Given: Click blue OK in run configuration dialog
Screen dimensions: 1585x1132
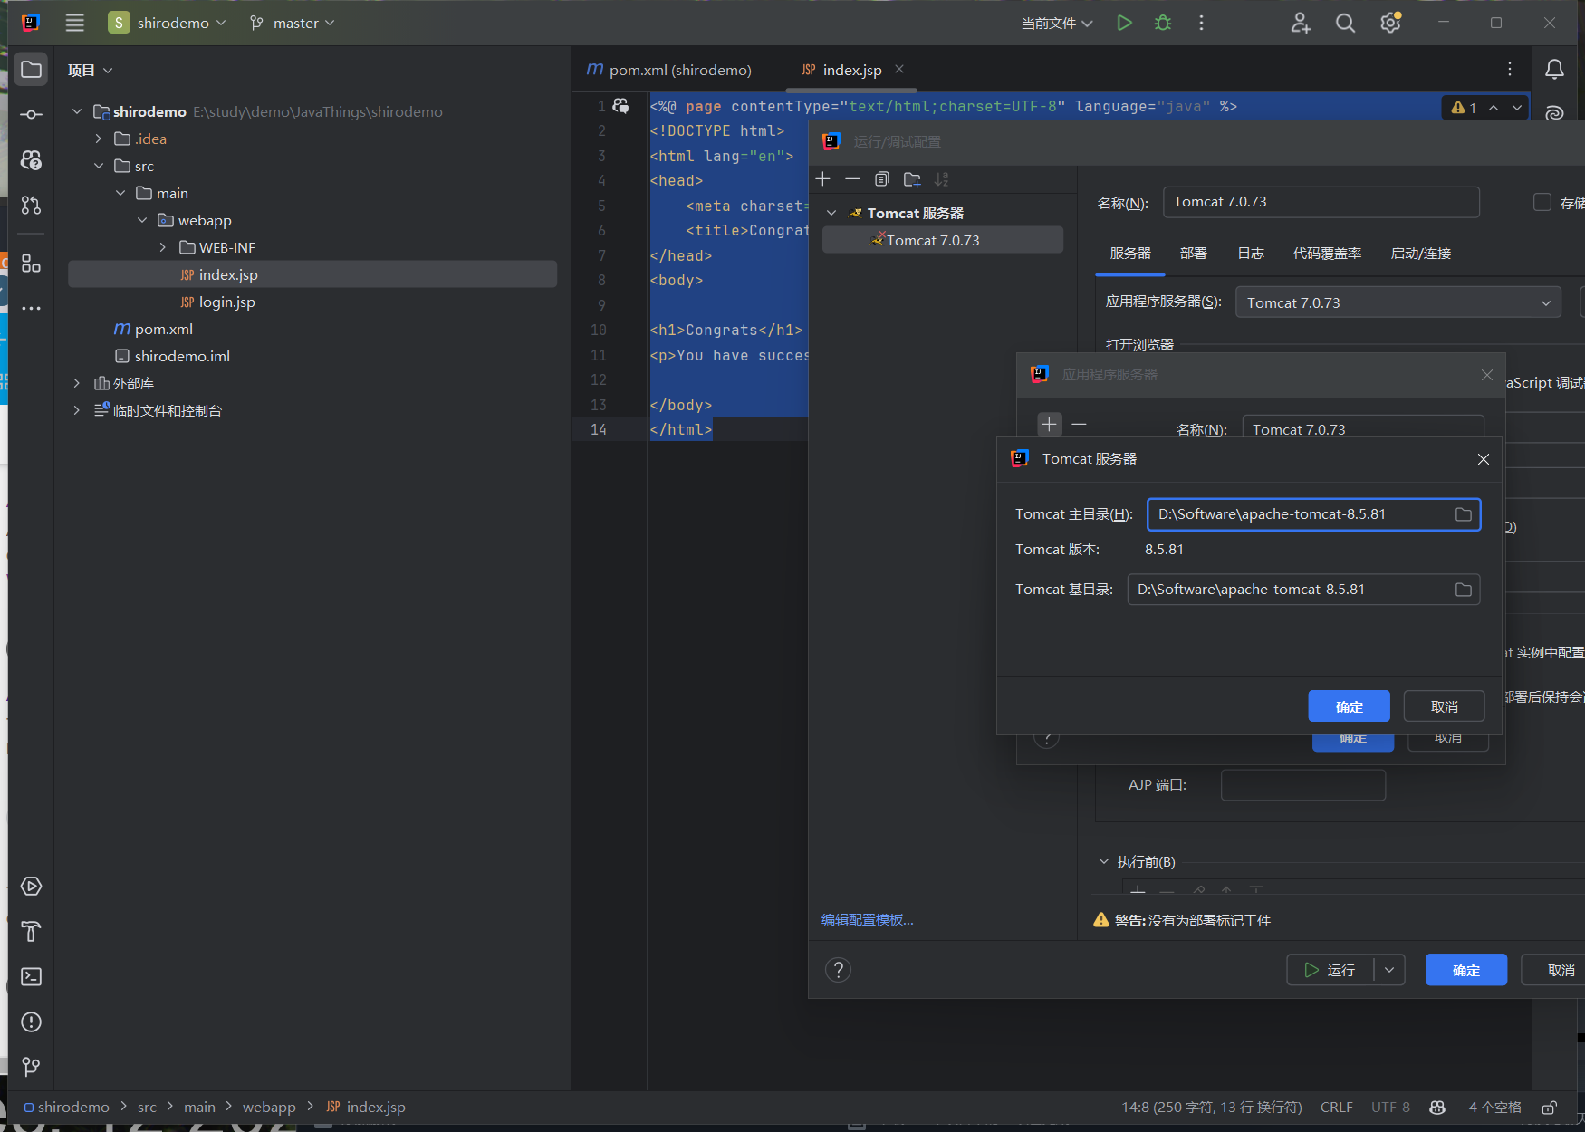Looking at the screenshot, I should pyautogui.click(x=1465, y=970).
